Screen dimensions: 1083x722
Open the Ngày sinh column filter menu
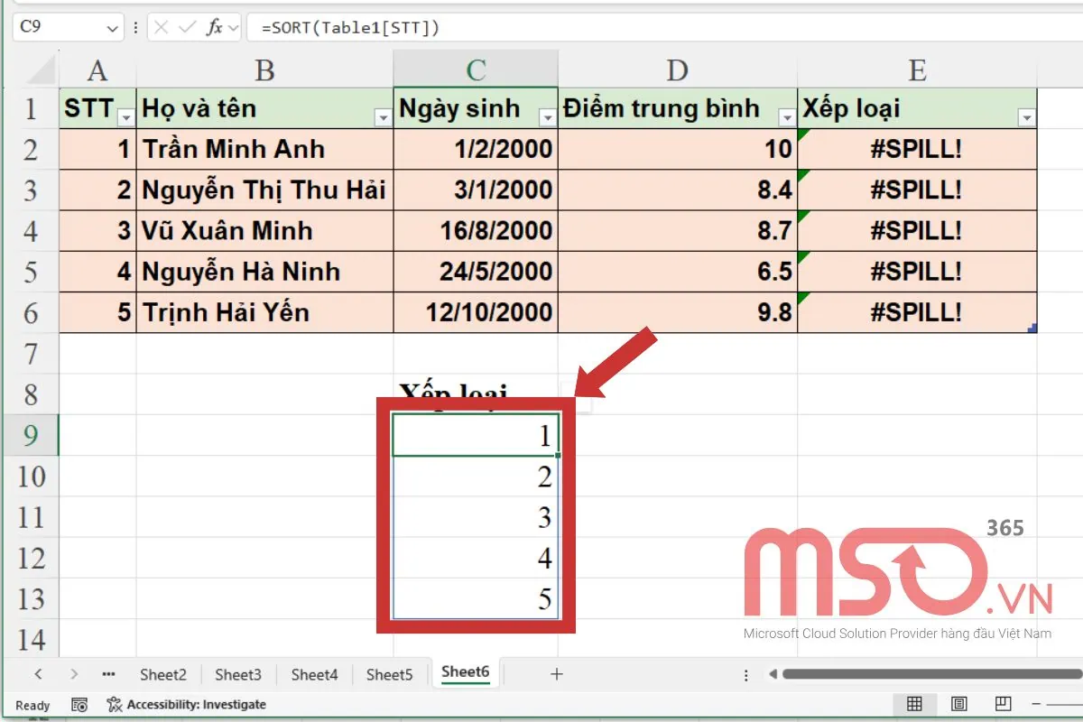coord(548,118)
